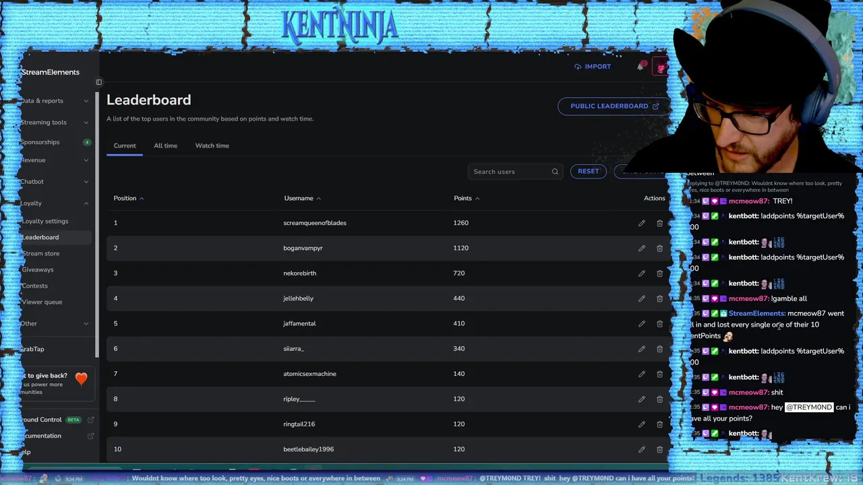Delete atomicsexmachine row
Screen dimensions: 863x485
[659, 374]
